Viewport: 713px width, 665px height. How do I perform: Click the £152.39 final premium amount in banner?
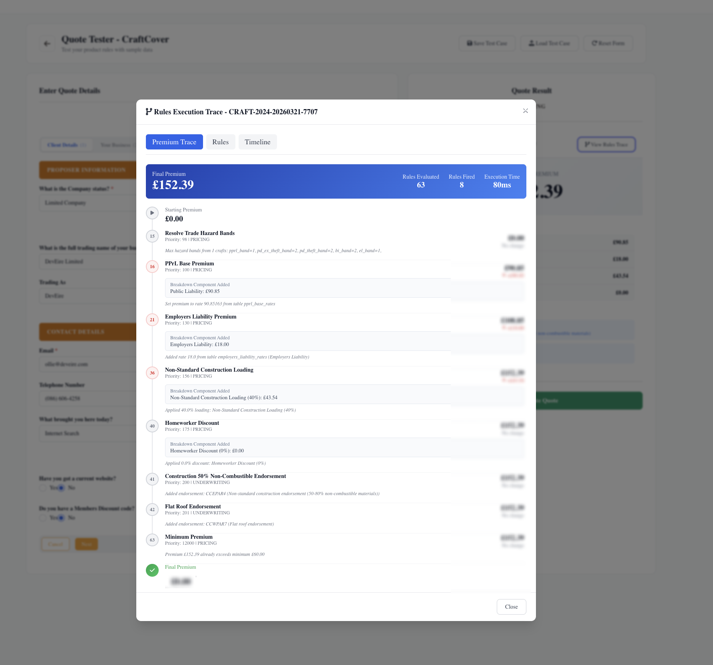[173, 185]
